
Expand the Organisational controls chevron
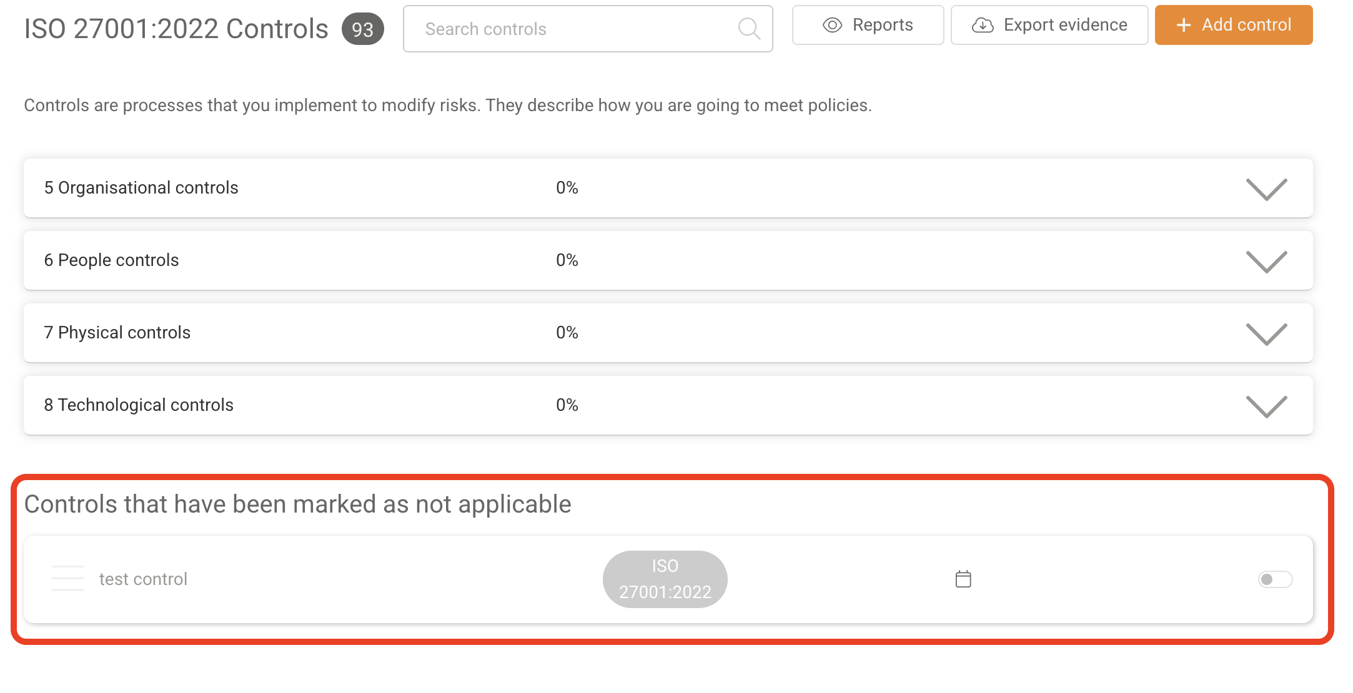tap(1266, 189)
